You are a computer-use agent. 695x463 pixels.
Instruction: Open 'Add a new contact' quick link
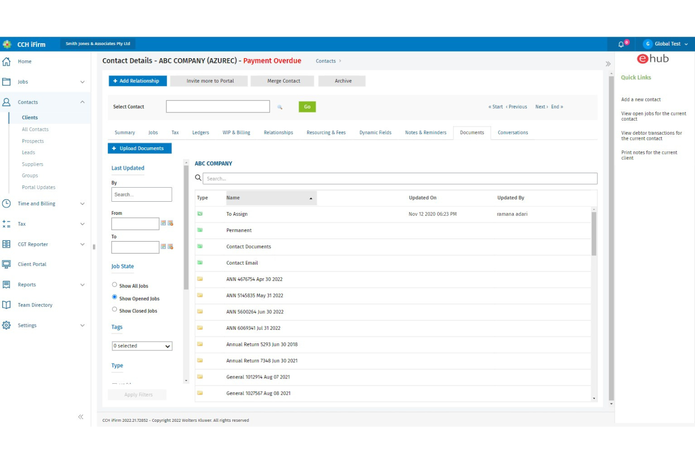641,99
